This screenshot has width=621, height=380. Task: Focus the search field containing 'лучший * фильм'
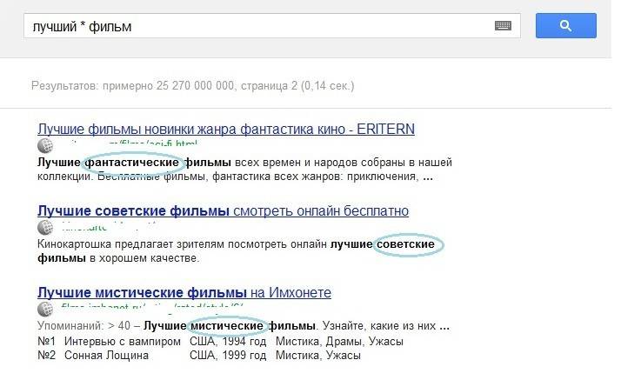pyautogui.click(x=261, y=26)
